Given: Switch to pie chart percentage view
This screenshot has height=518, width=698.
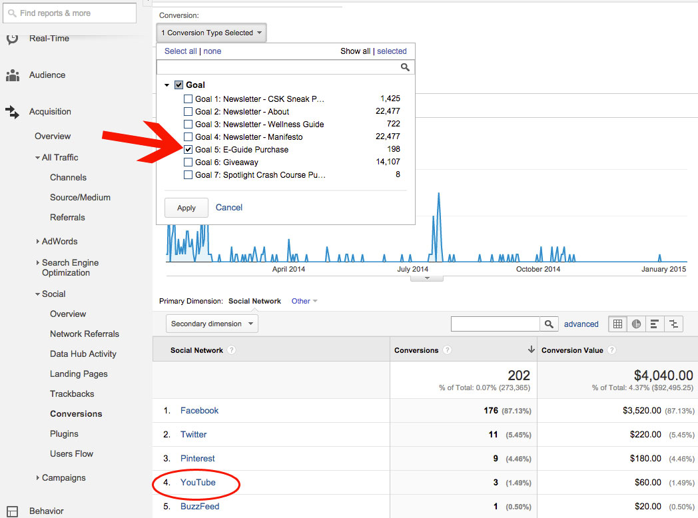Looking at the screenshot, I should click(636, 324).
